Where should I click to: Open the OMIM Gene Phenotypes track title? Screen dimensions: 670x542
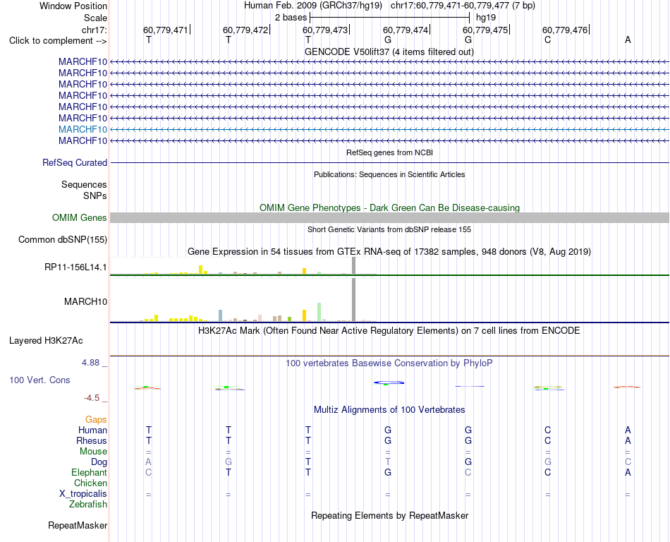pyautogui.click(x=389, y=207)
